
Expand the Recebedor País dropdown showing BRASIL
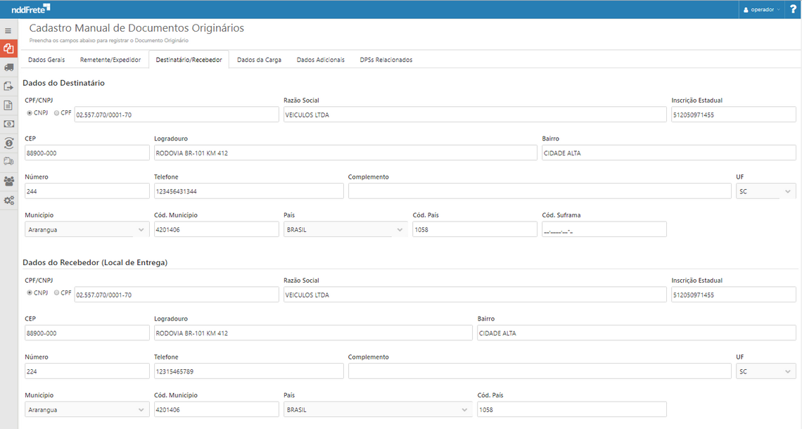point(376,409)
